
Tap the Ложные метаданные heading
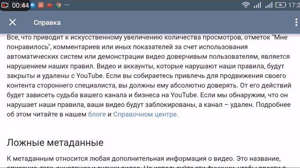[55, 142]
